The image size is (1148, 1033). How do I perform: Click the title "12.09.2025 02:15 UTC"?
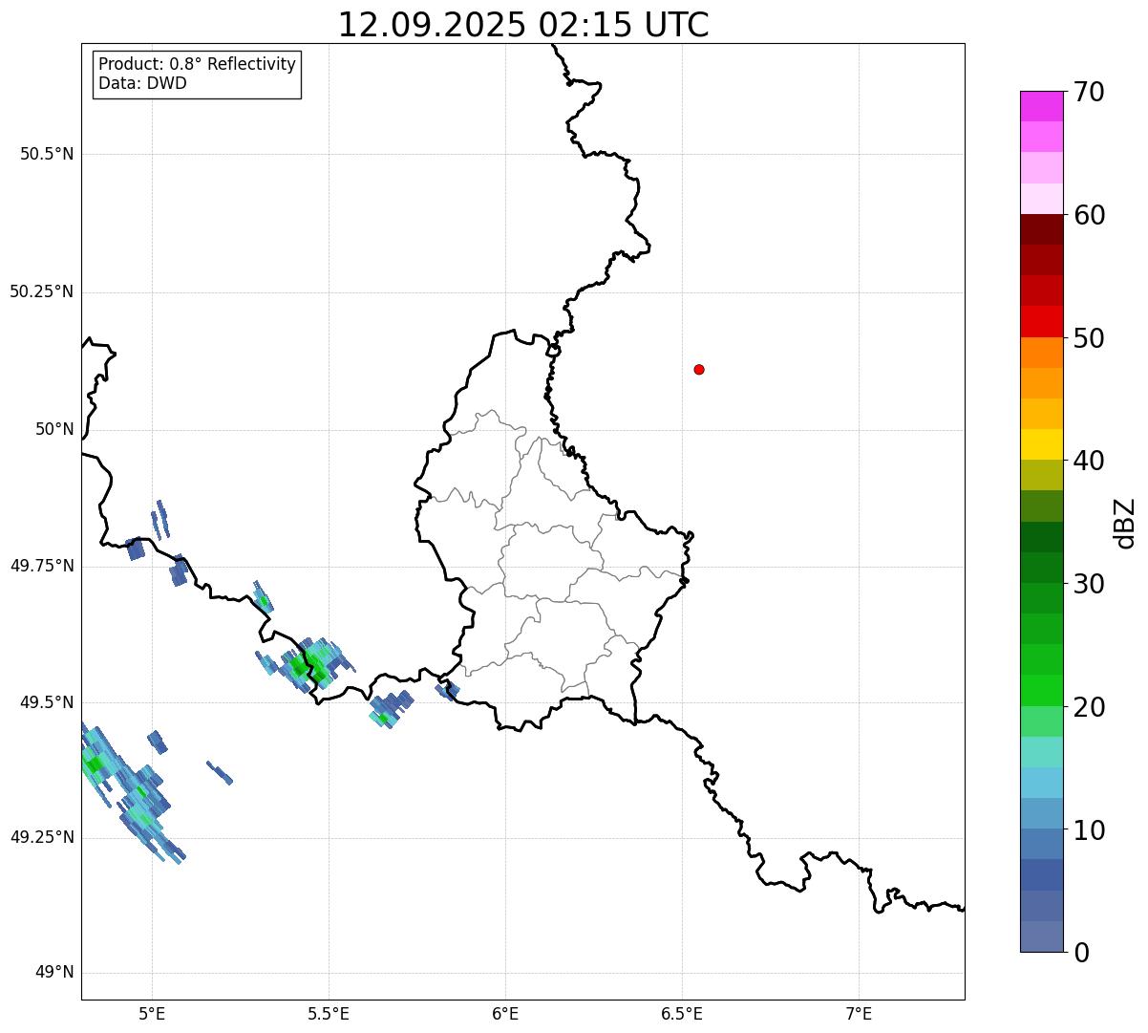coord(523,25)
